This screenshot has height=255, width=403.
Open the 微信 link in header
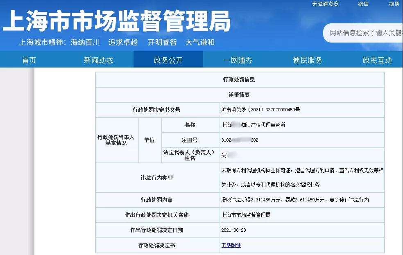[363, 4]
